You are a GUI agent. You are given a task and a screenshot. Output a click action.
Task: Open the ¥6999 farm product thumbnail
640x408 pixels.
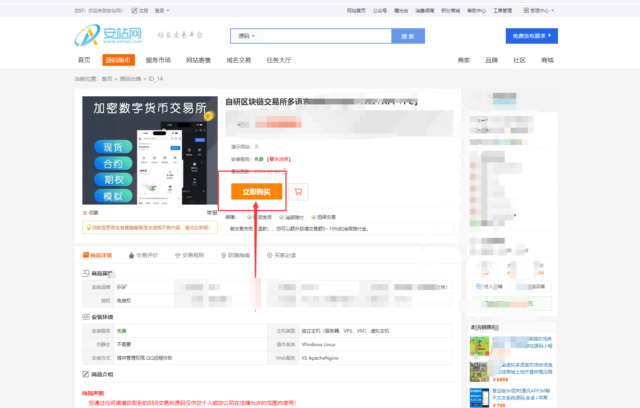(480, 372)
